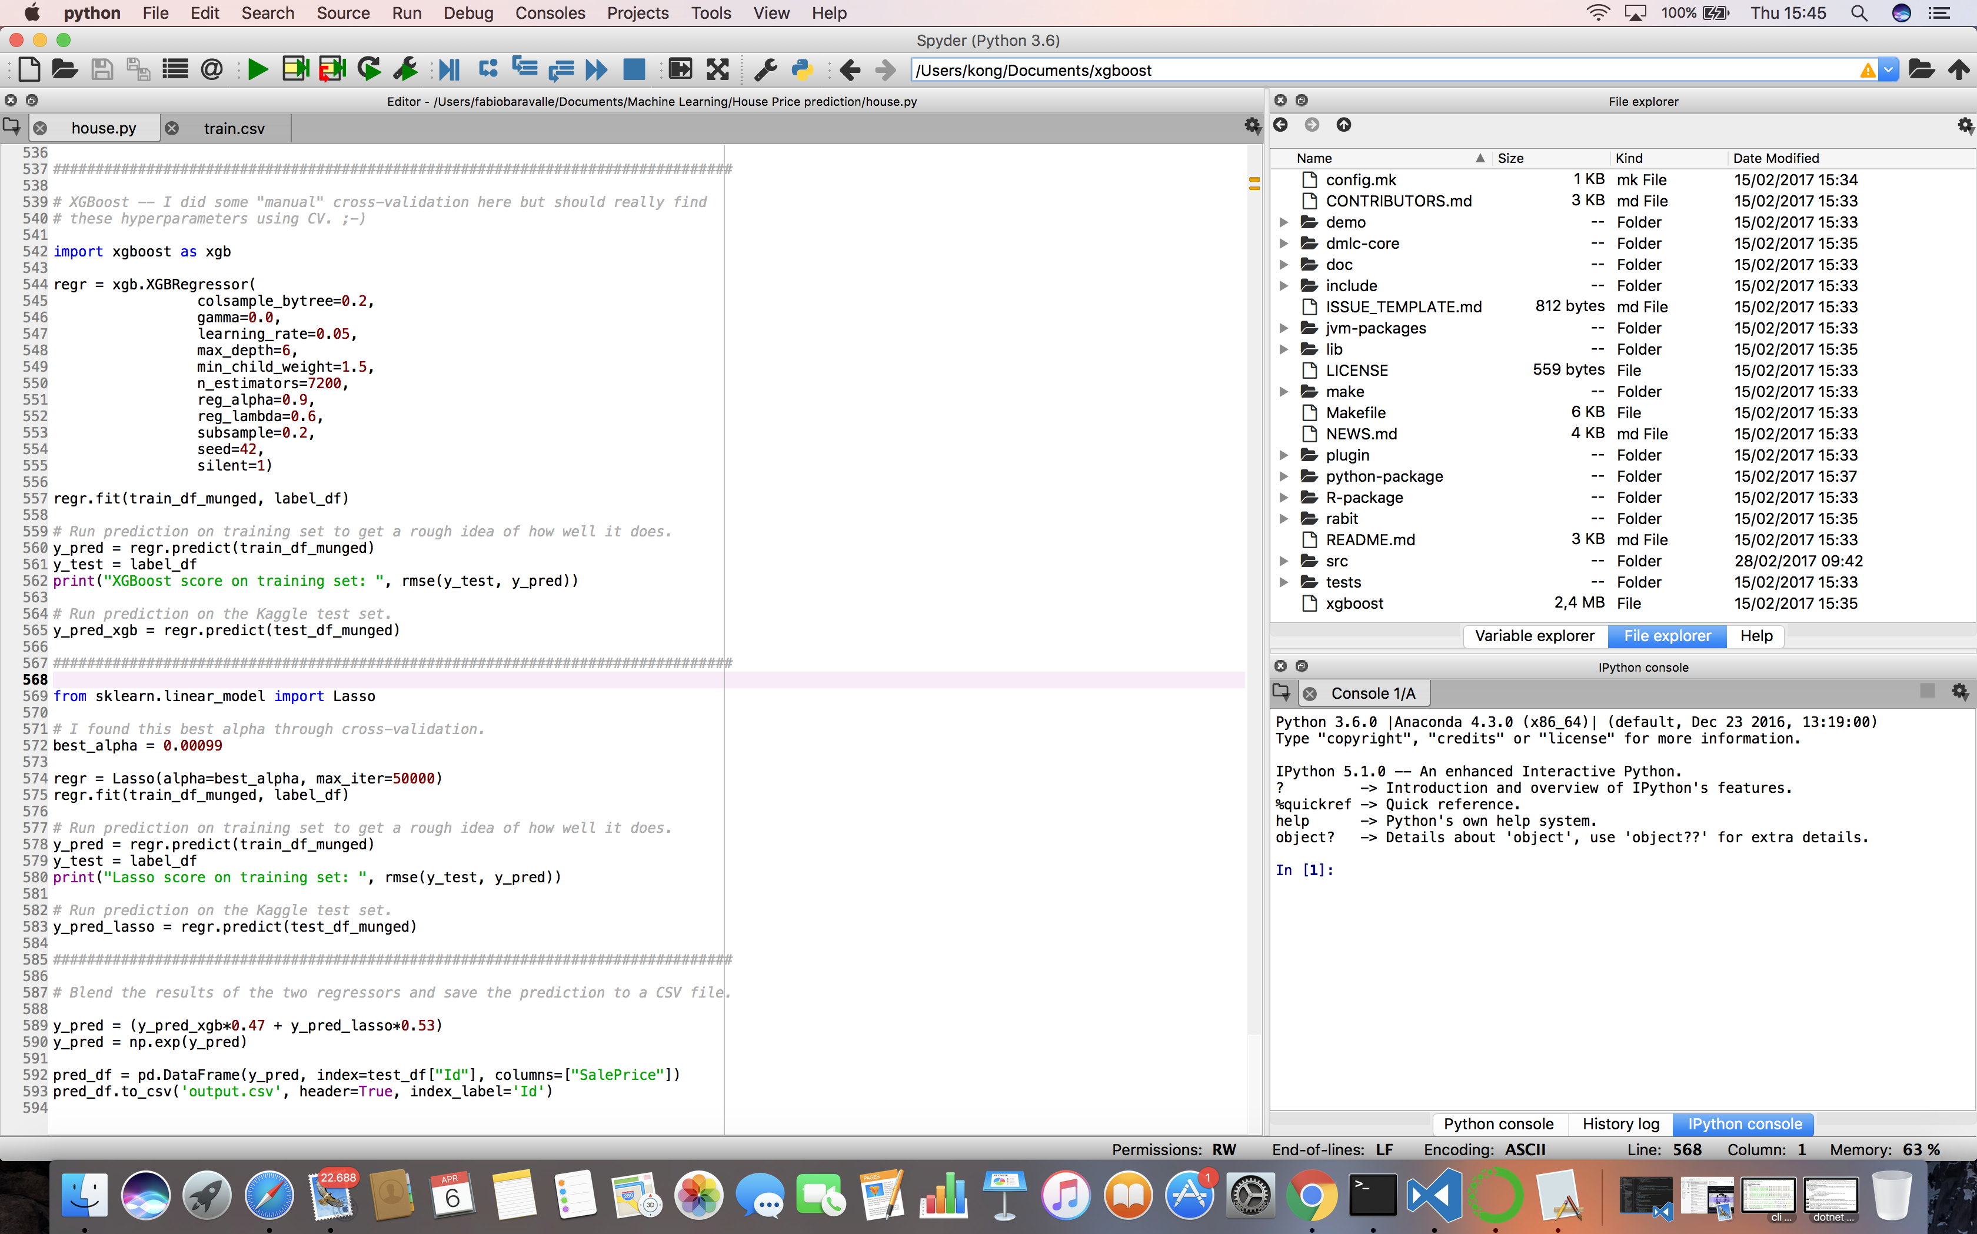The image size is (1977, 1234).
Task: Run file with the green play button
Action: [x=258, y=69]
